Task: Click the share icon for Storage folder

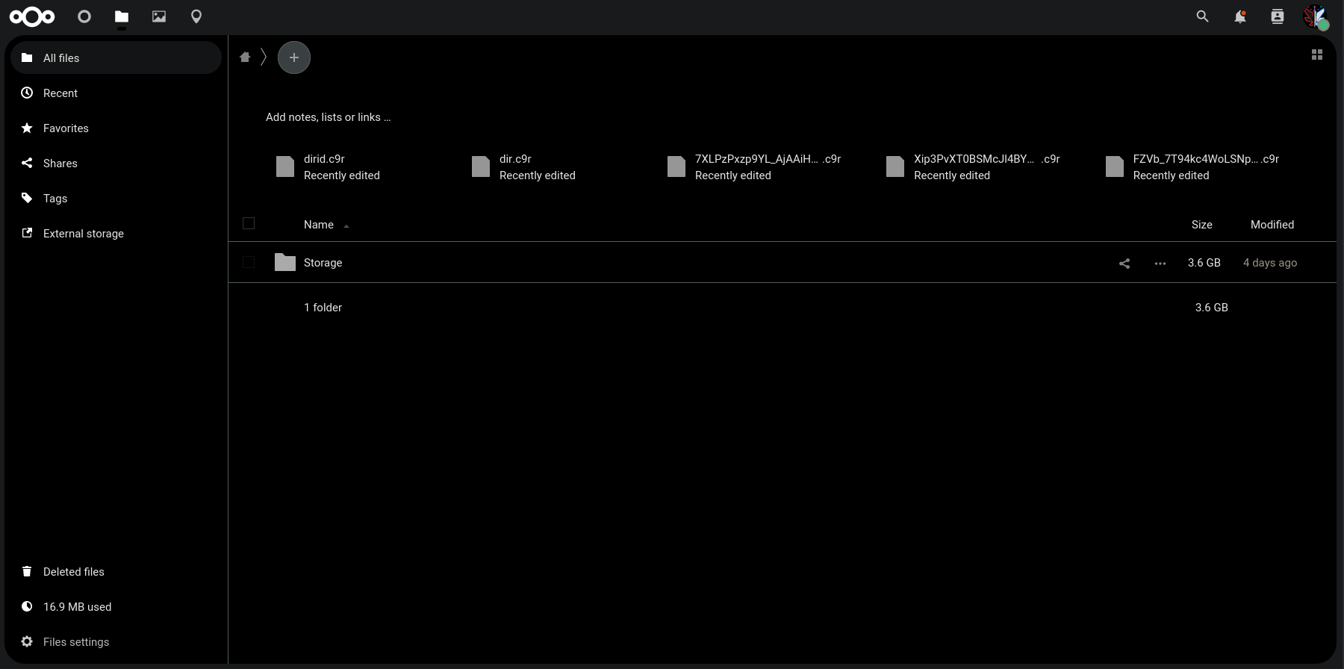Action: [1124, 263]
